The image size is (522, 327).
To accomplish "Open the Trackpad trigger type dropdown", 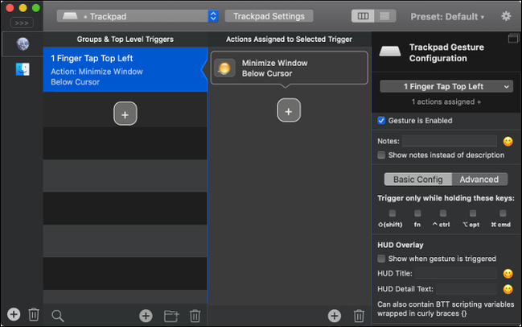I will click(x=138, y=16).
